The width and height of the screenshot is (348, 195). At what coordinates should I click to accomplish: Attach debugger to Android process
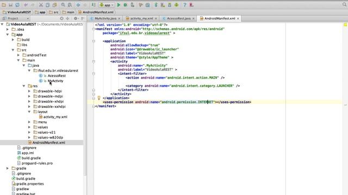[x=132, y=5]
